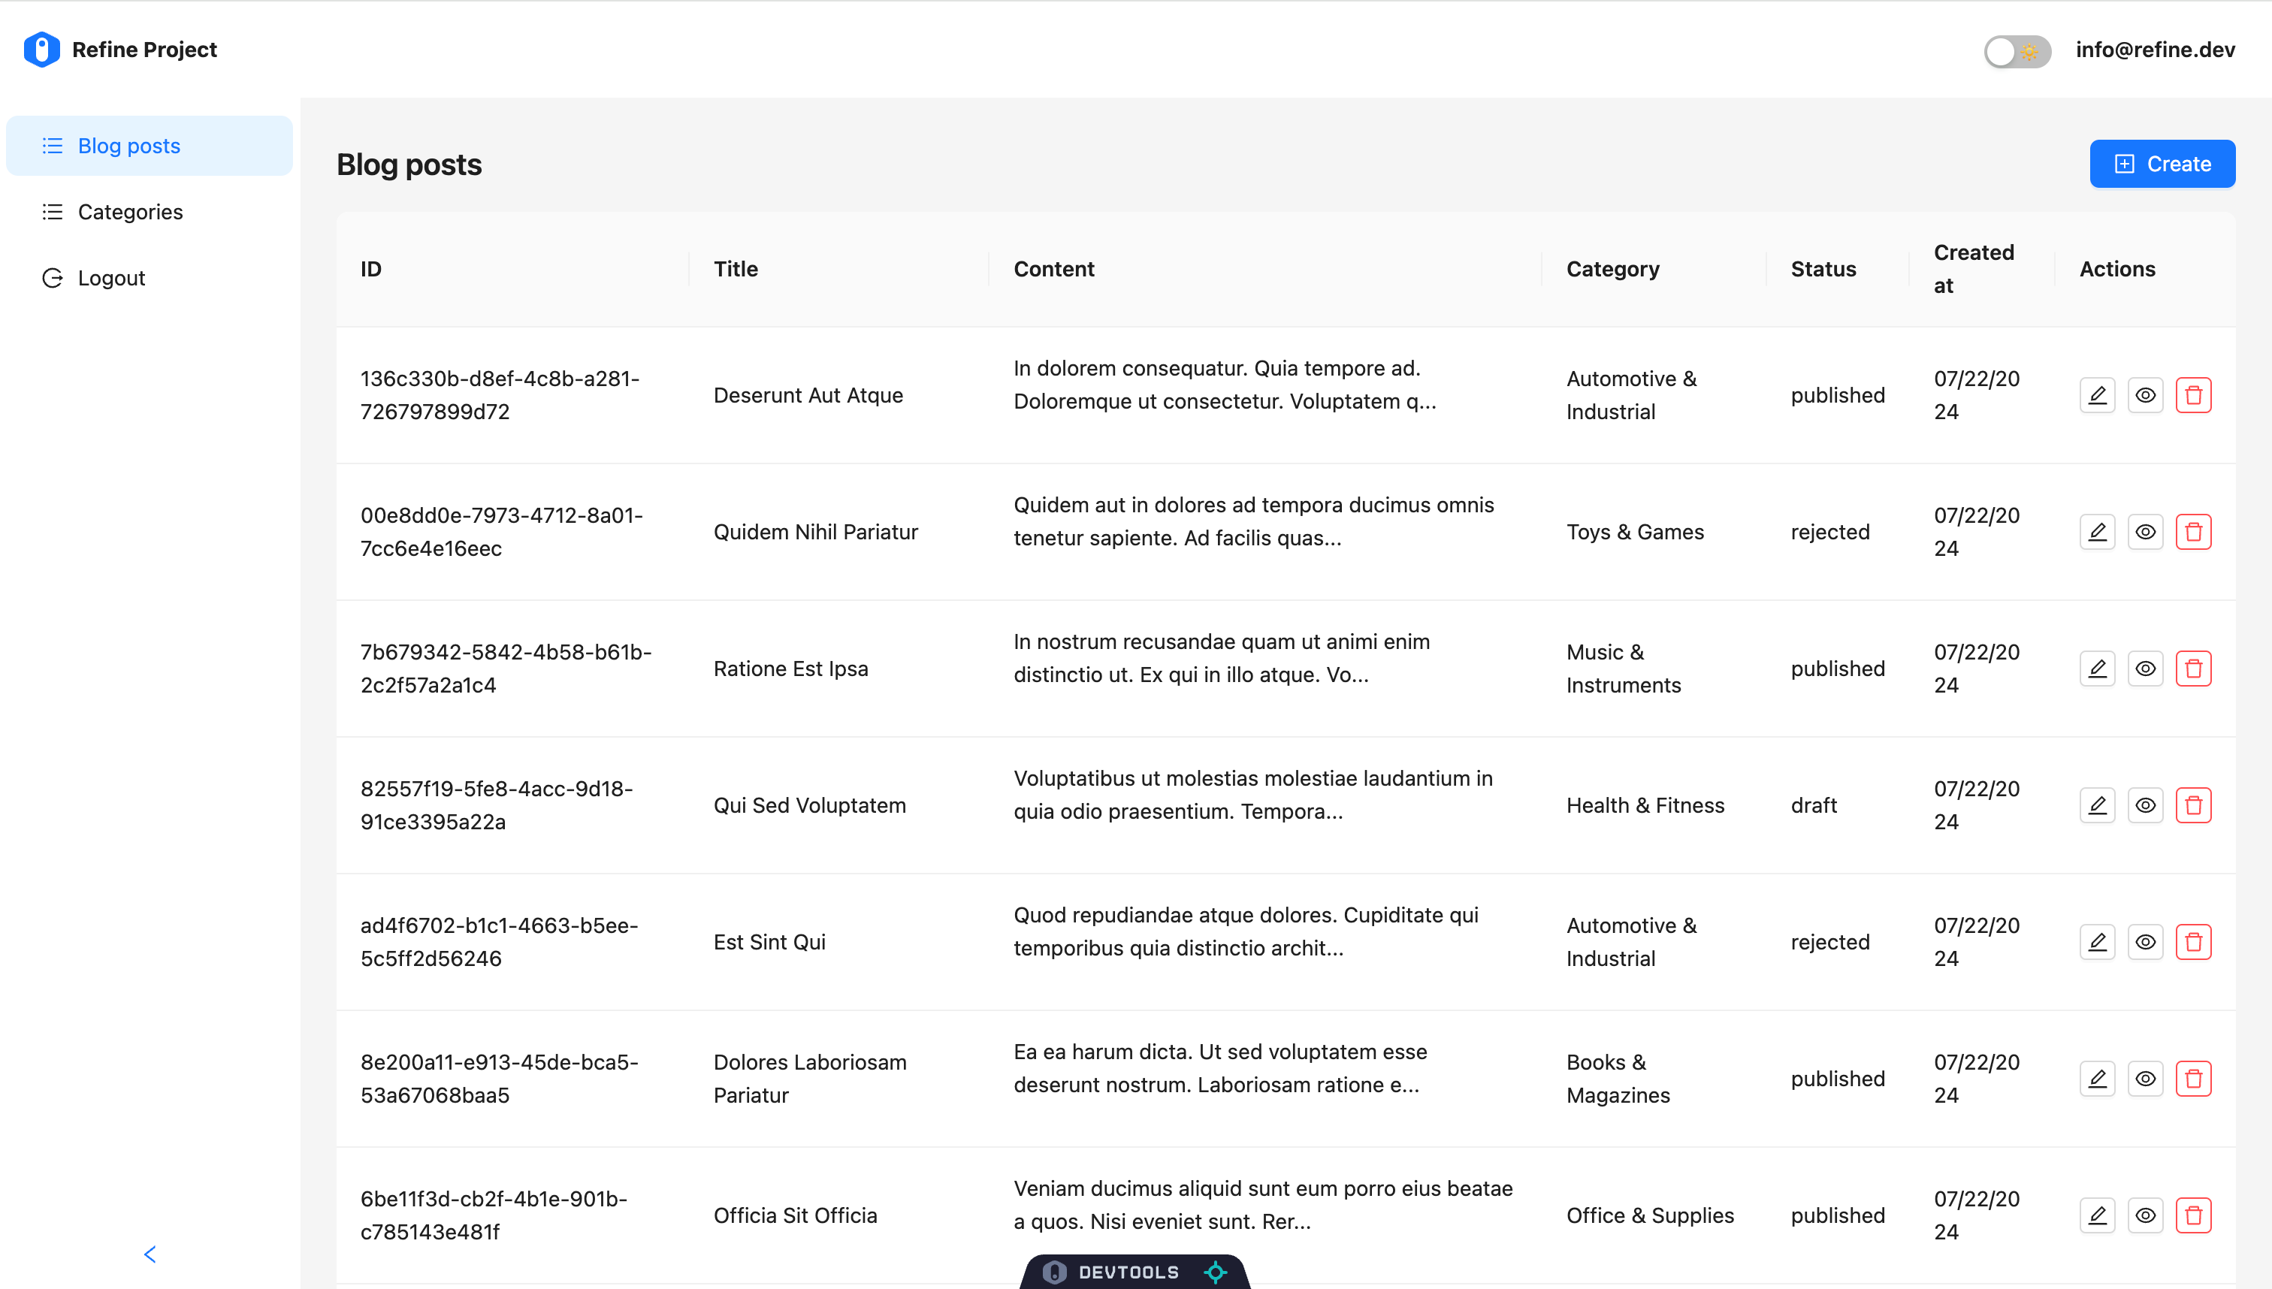View the Est Sint Qui post

(x=2144, y=942)
